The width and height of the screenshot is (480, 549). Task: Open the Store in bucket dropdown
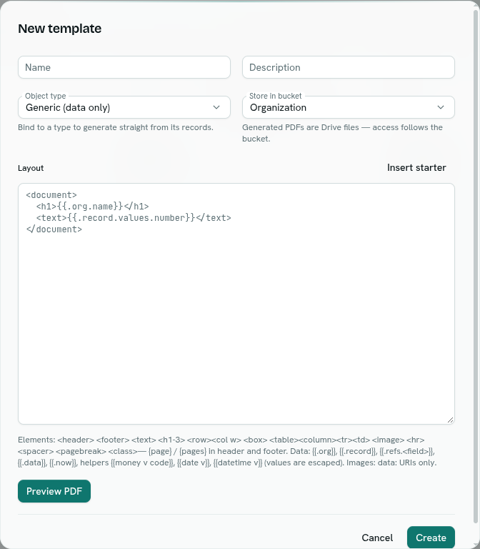pos(349,107)
